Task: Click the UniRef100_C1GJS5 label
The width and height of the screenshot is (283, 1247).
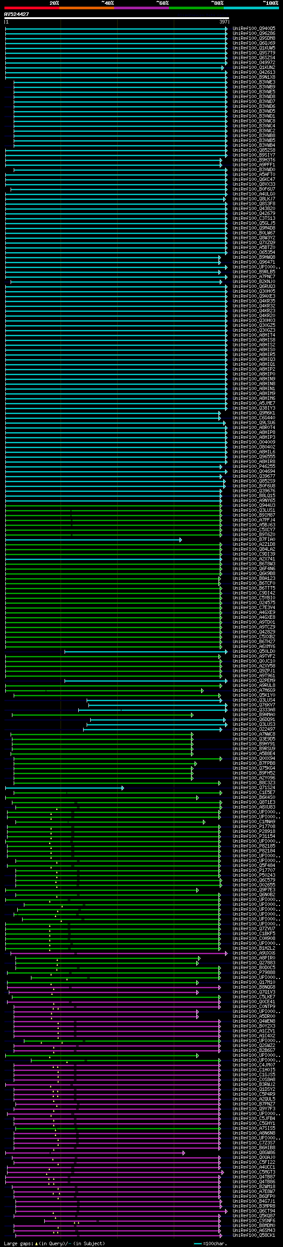Action: coord(254,1074)
